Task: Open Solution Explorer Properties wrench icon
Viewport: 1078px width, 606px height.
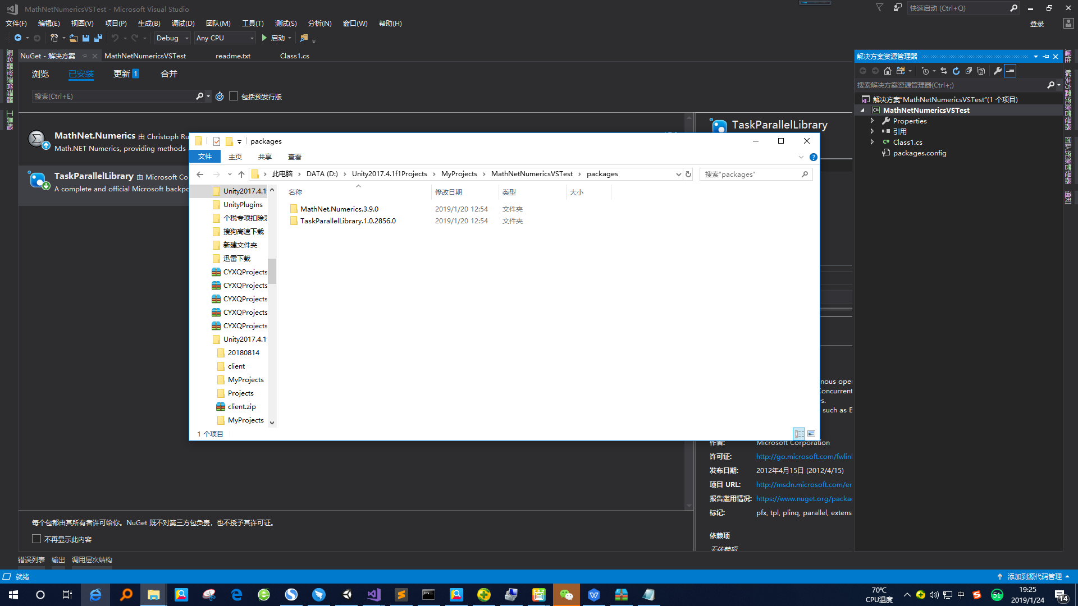Action: (998, 71)
